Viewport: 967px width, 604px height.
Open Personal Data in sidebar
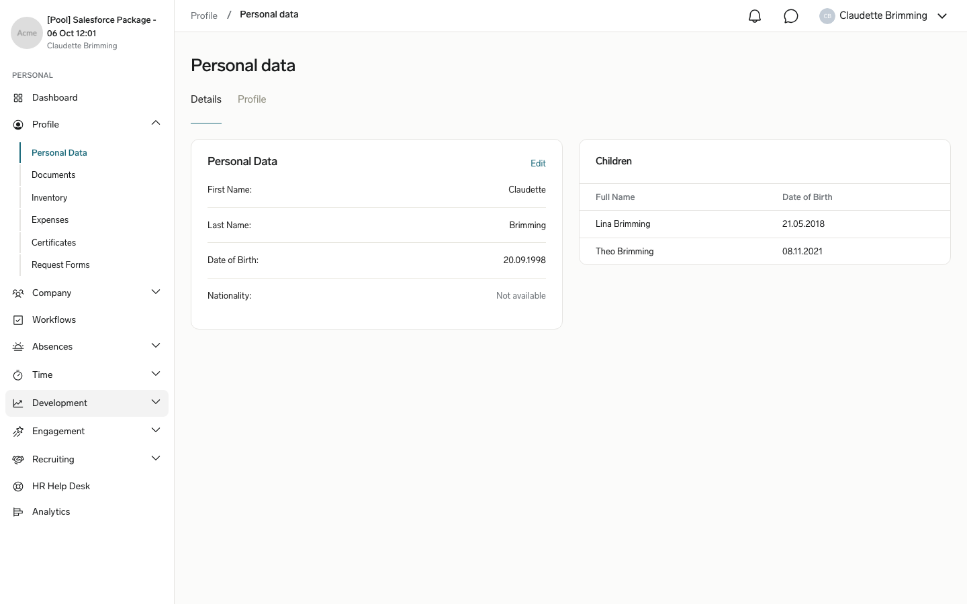click(x=59, y=153)
